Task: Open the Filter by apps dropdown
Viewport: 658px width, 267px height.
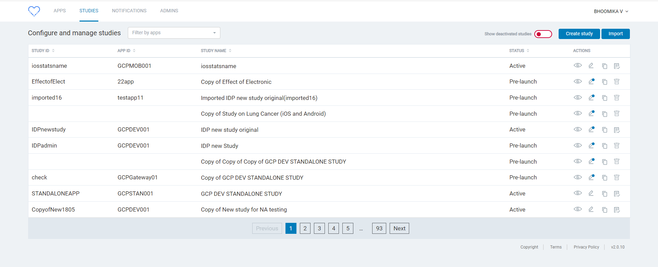Action: (174, 33)
